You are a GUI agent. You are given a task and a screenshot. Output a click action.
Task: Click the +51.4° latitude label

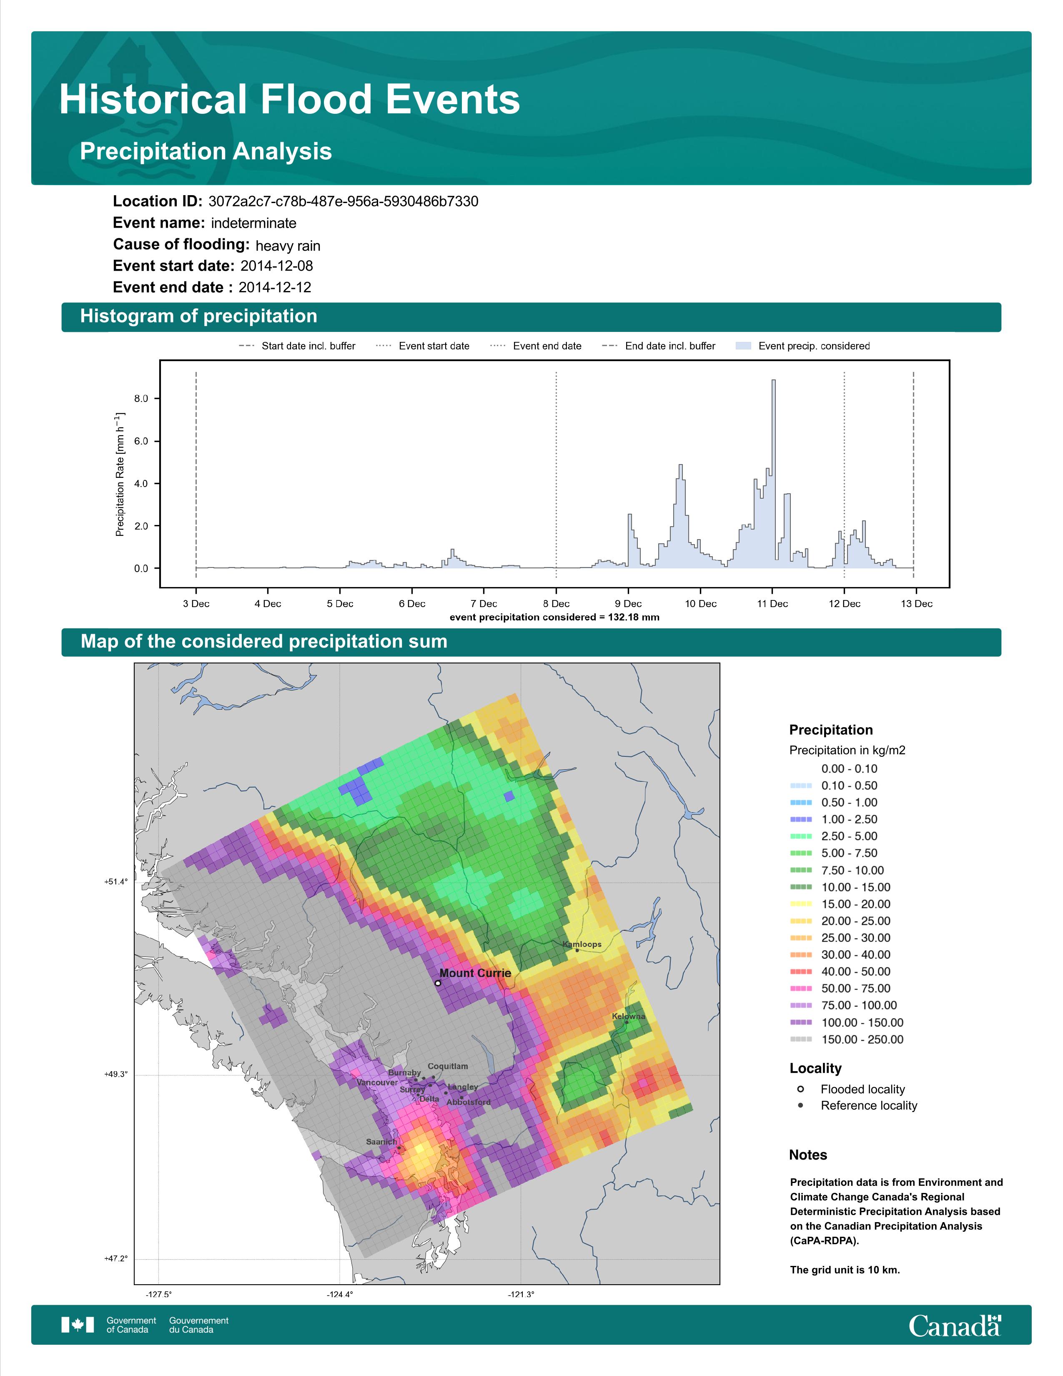(x=116, y=882)
